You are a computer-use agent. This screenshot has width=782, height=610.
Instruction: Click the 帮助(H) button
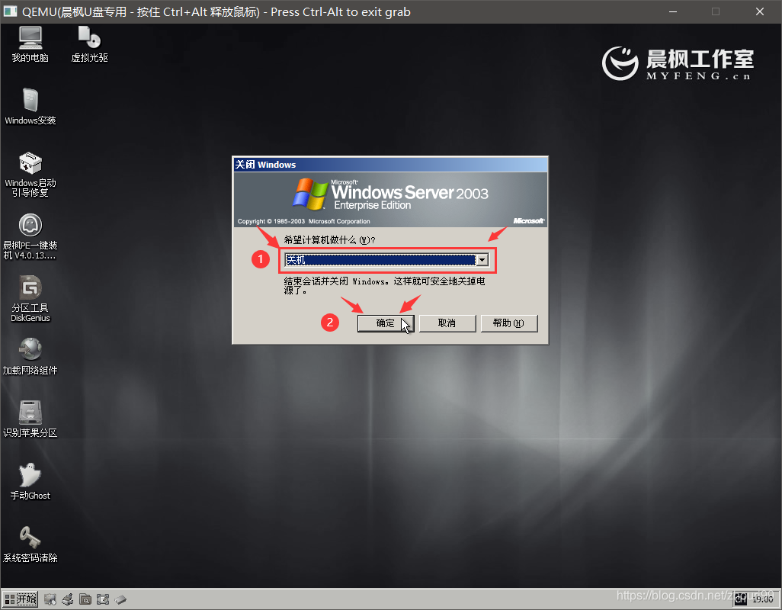click(508, 323)
